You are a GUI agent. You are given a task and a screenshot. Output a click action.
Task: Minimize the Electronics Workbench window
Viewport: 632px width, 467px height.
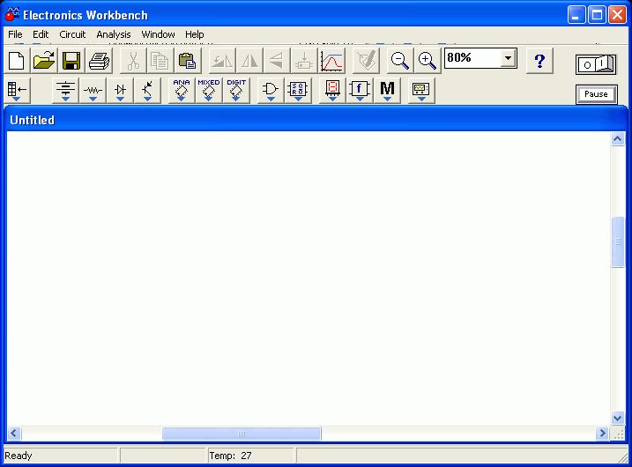576,15
